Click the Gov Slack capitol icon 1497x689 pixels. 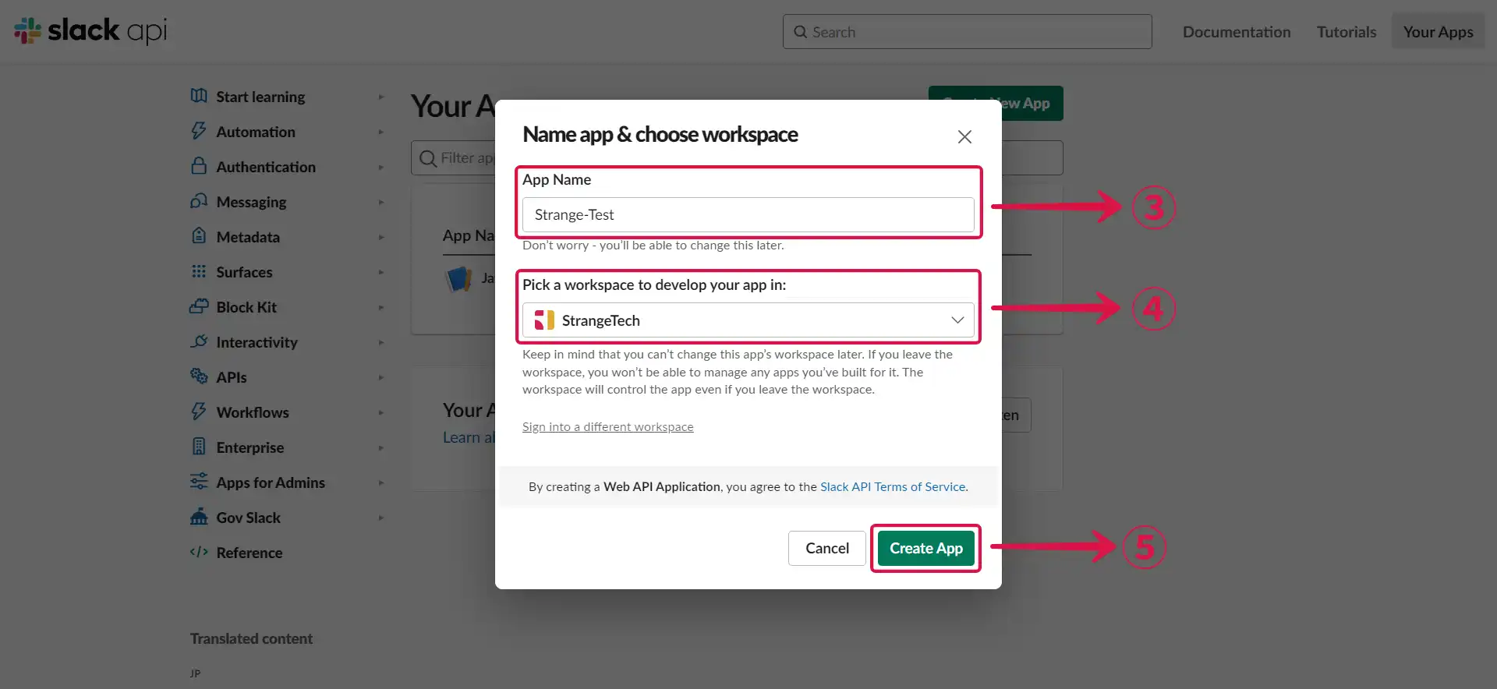tap(199, 517)
